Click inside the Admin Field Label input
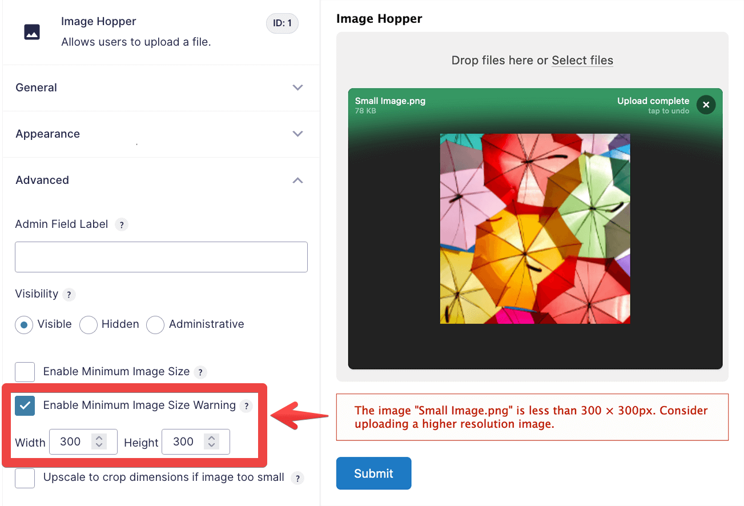Image resolution: width=744 pixels, height=506 pixels. tap(161, 257)
